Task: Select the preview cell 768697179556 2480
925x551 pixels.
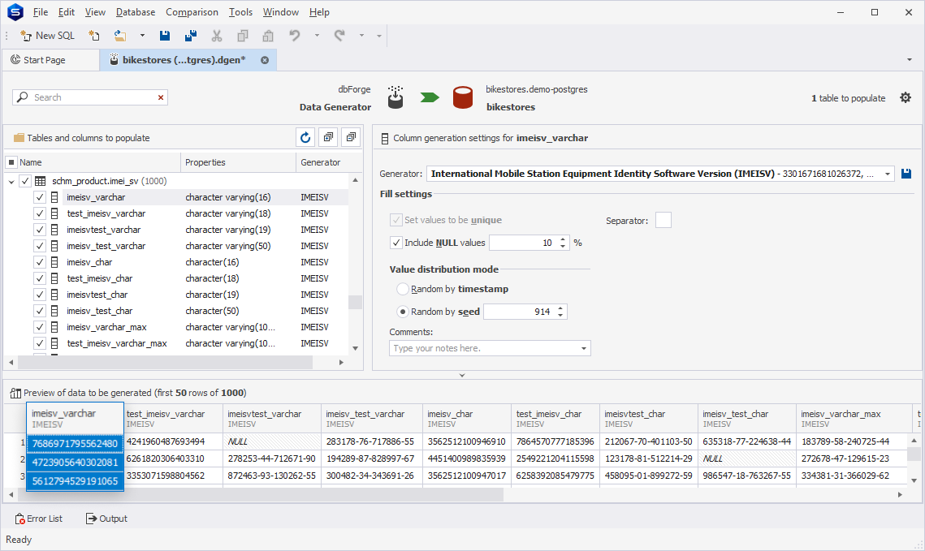Action: pyautogui.click(x=75, y=443)
